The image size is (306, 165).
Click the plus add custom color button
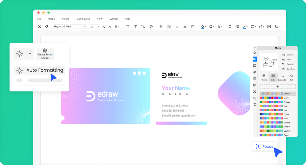coord(277,86)
